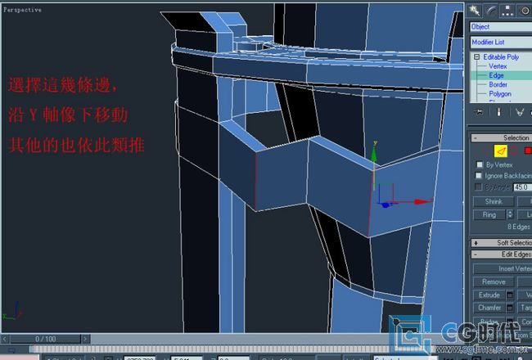Screen dimensions: 532x360
Task: Open the Create panel tab icon
Action: [475, 11]
